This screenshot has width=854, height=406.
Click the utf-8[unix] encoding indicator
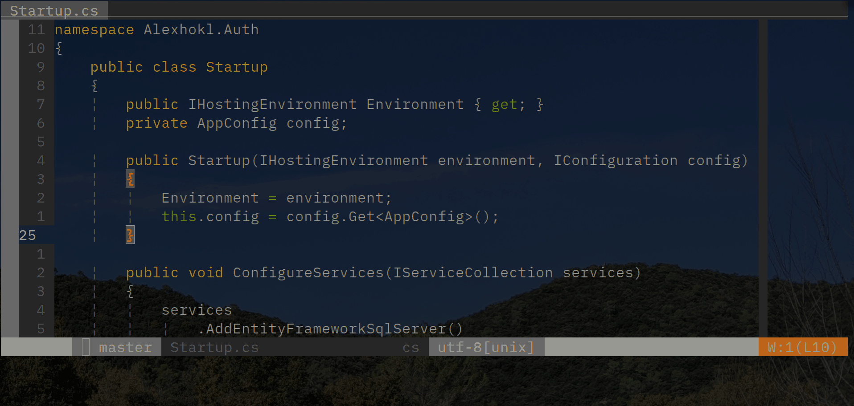485,347
